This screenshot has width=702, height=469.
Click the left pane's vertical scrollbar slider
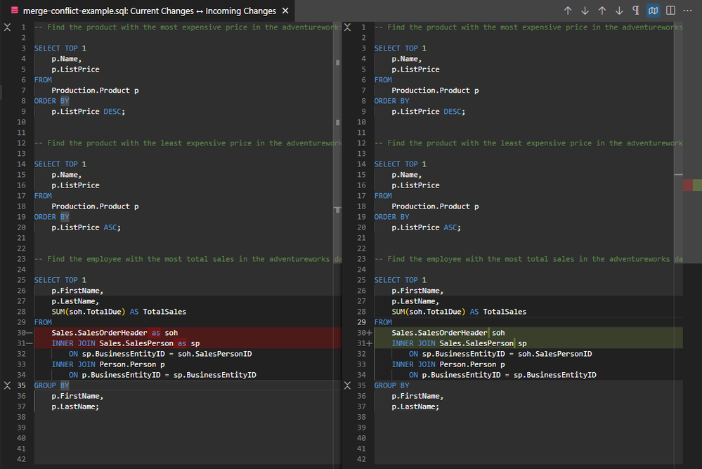point(337,143)
